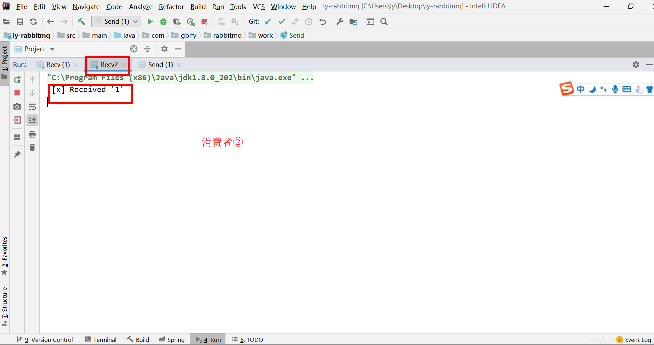Open the Spring tool window
The width and height of the screenshot is (654, 345).
(x=172, y=339)
